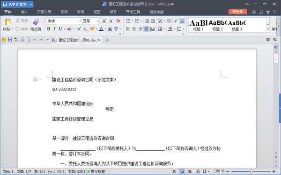Click the zoom in plus button
Viewport: 281px width, 175px height.
click(274, 171)
